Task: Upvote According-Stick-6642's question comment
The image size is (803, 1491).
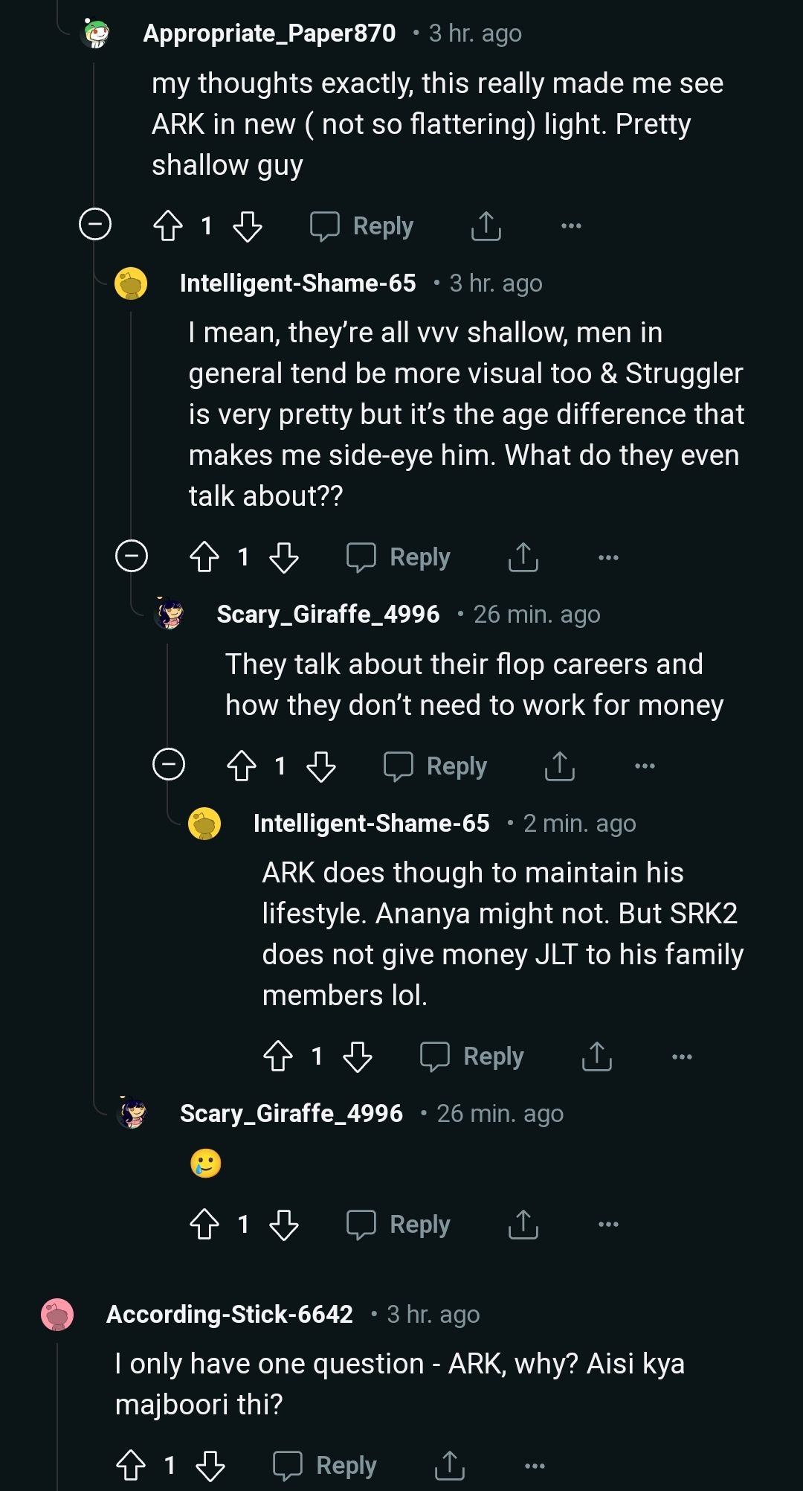Action: (x=132, y=1465)
